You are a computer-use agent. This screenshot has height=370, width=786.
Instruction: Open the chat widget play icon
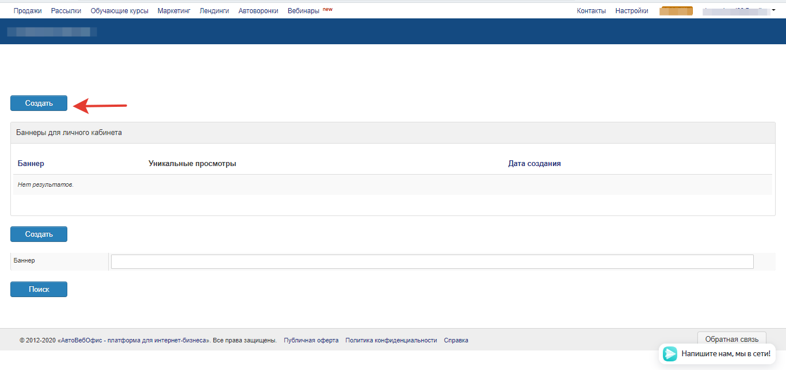tap(670, 353)
